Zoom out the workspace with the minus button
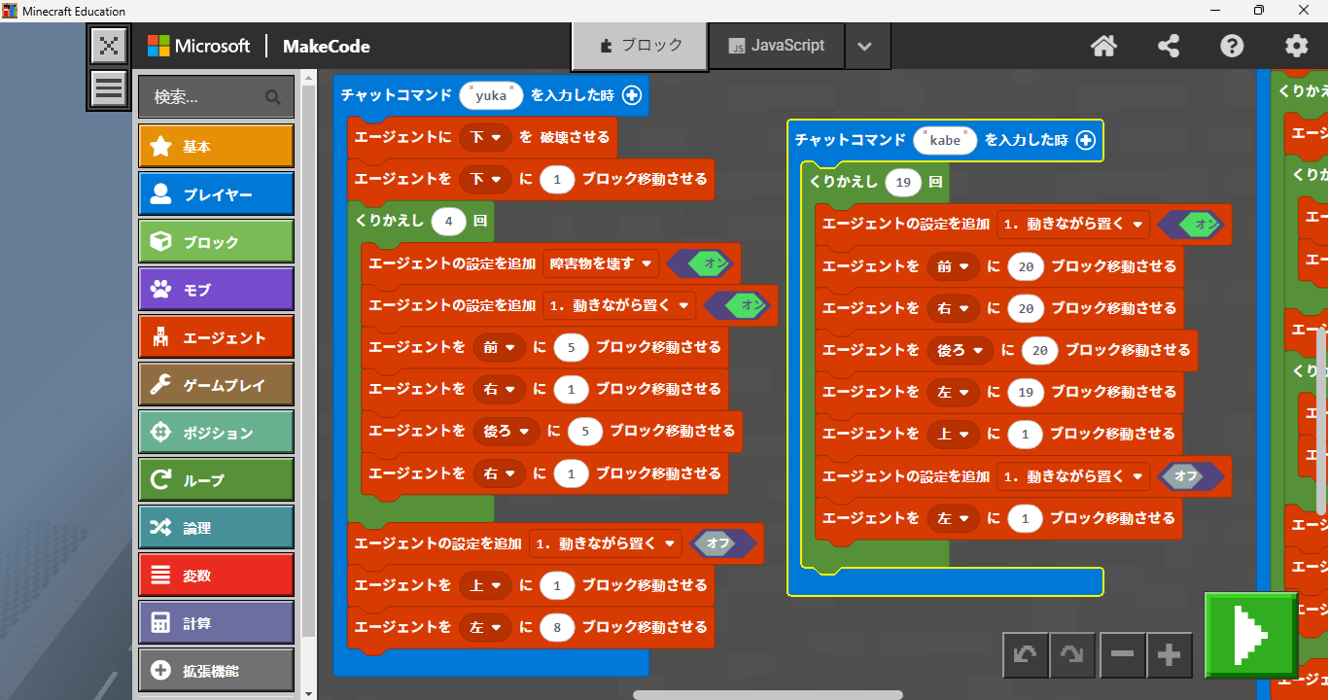 [x=1122, y=655]
